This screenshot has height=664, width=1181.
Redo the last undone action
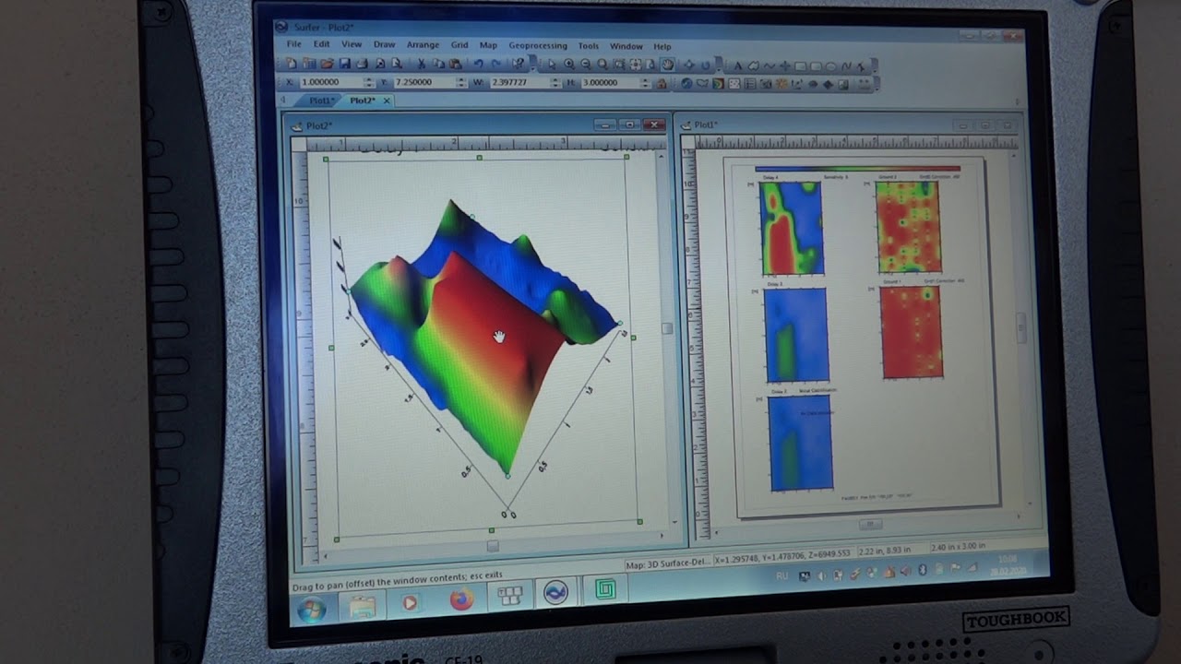495,64
